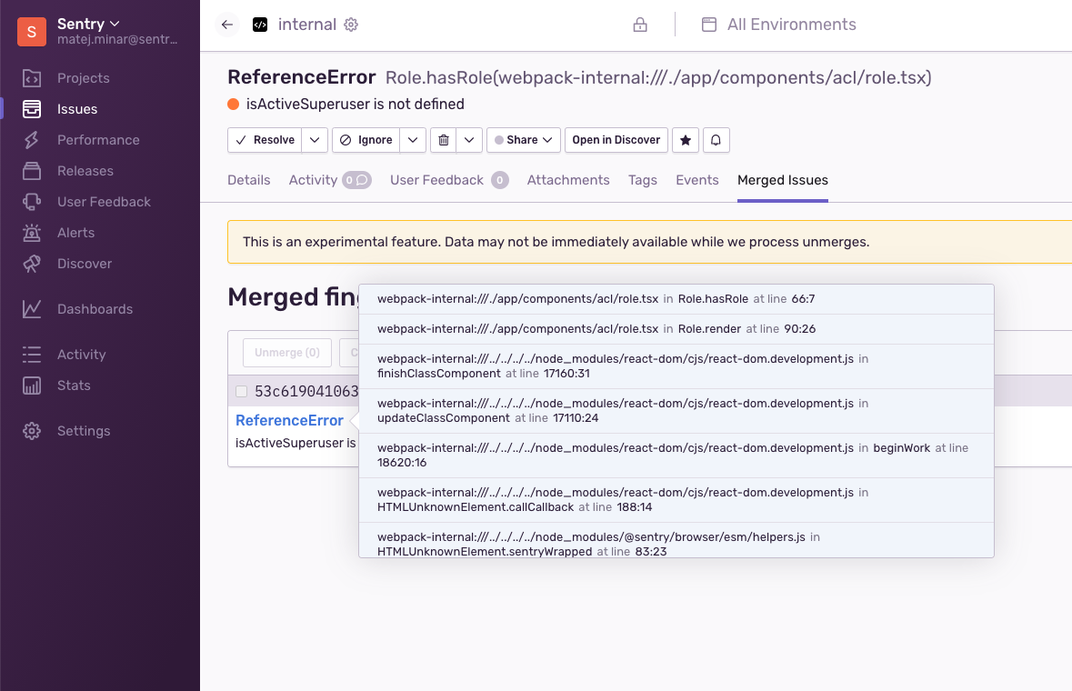
Task: Click the lock icon in header
Action: [x=640, y=25]
